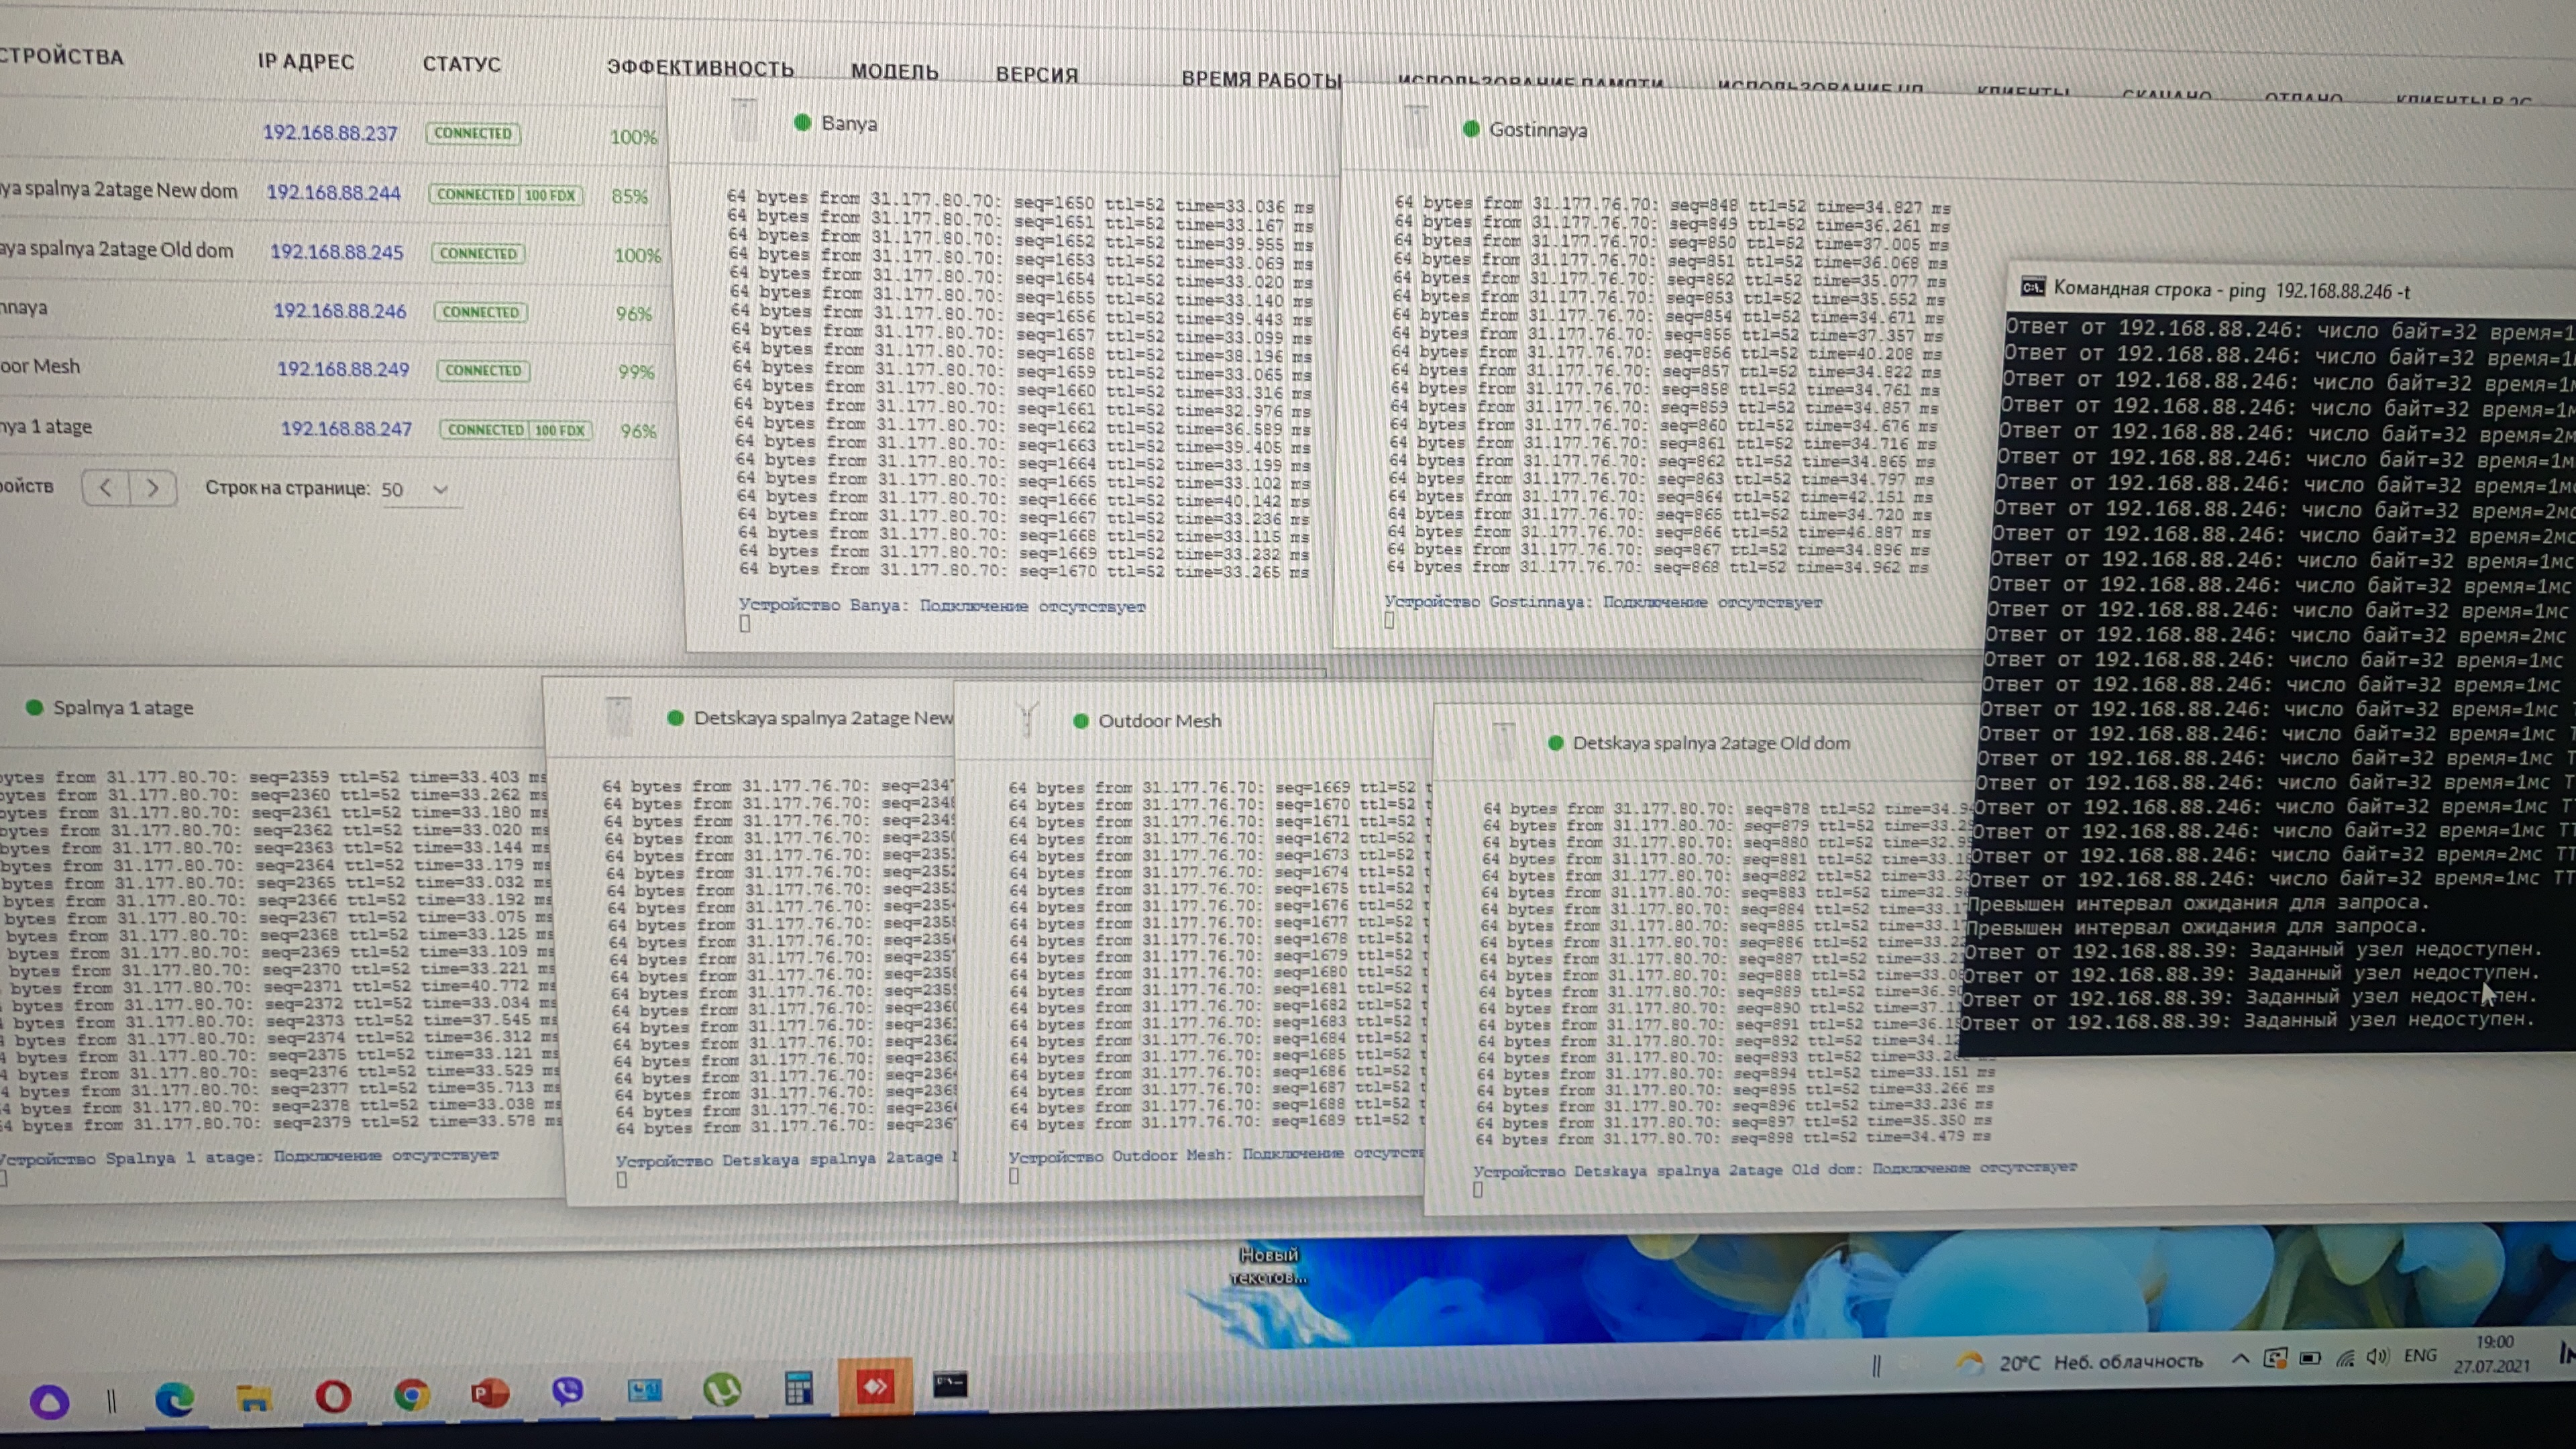2576x1449 pixels.
Task: Click the Outdoor Mesh panel title
Action: pos(1159,720)
